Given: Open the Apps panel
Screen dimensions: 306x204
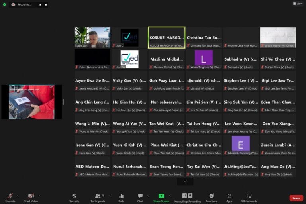Looking at the screenshot, I should [229, 198].
